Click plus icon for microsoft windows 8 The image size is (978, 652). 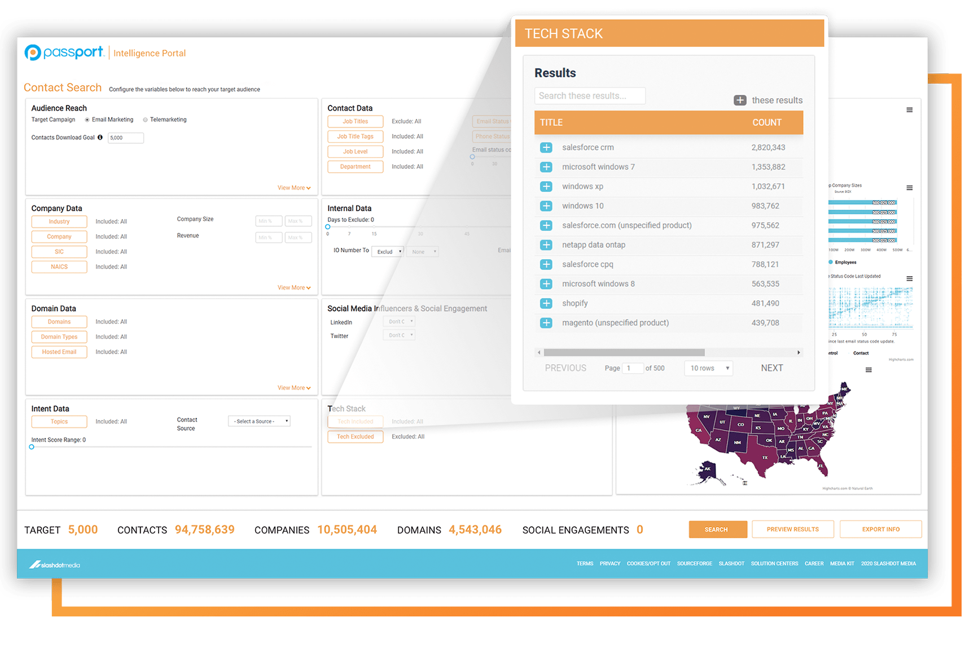click(x=546, y=284)
